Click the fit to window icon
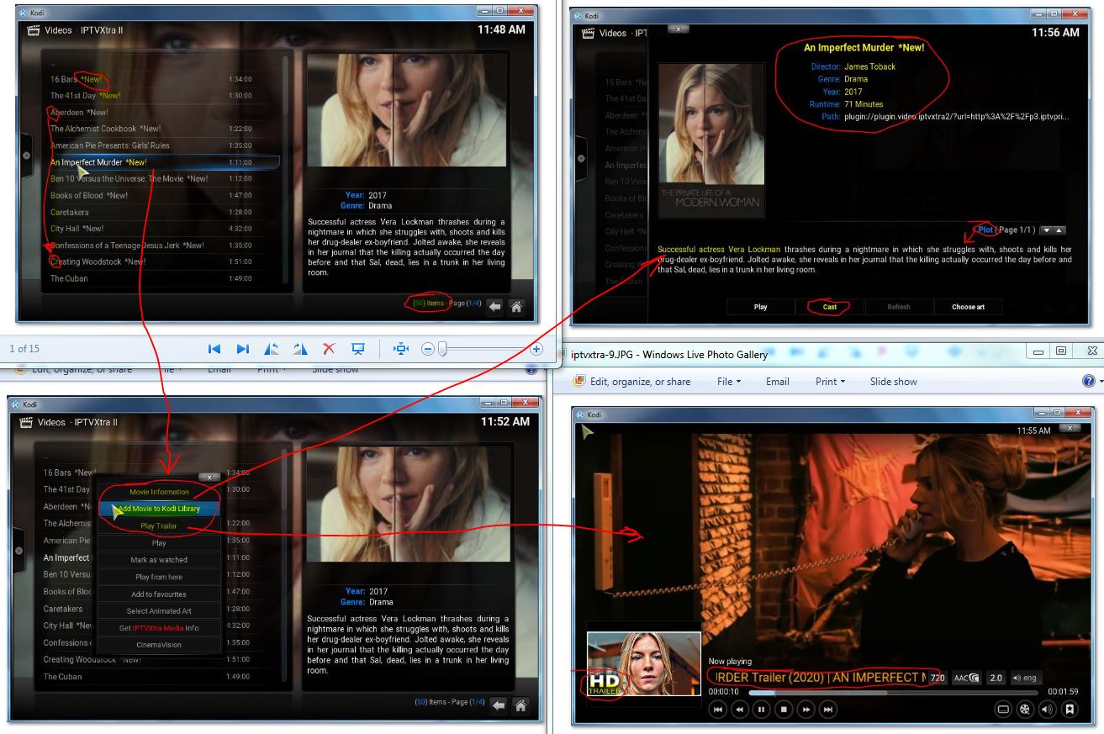The height and width of the screenshot is (734, 1104). click(x=400, y=349)
